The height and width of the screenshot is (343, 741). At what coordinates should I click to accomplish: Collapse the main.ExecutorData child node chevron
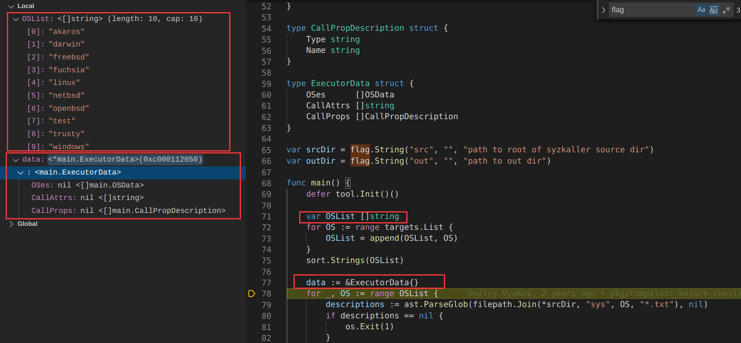(x=21, y=173)
